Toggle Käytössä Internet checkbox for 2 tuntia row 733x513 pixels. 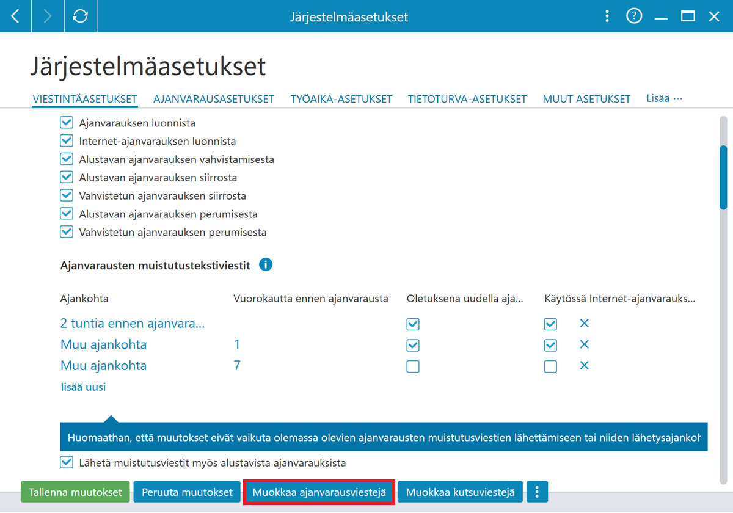550,324
